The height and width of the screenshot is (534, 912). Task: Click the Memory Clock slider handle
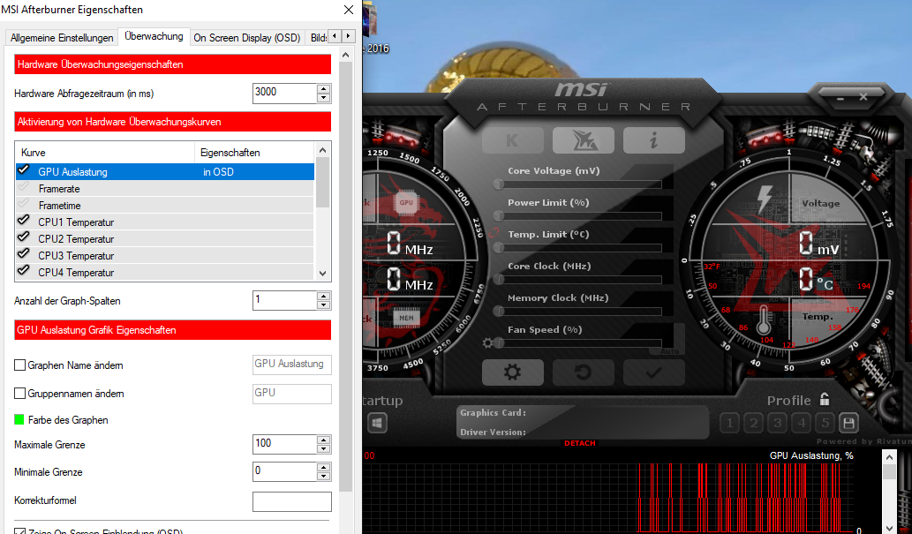(499, 312)
